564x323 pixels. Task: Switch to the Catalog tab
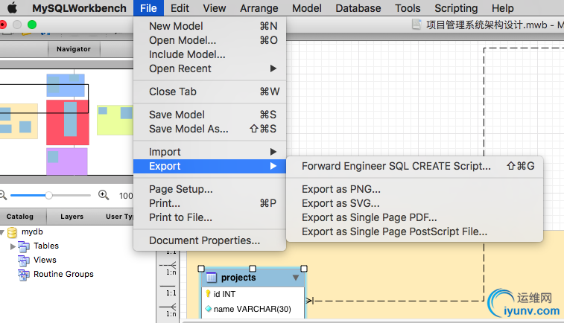coord(20,217)
